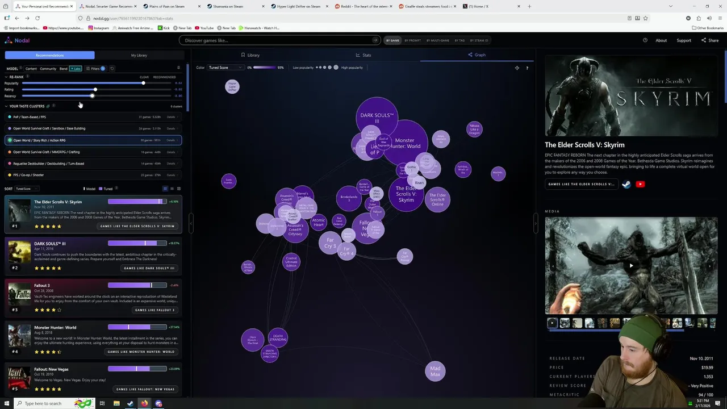The height and width of the screenshot is (409, 727).
Task: Click the Rating slider handle
Action: click(x=95, y=90)
